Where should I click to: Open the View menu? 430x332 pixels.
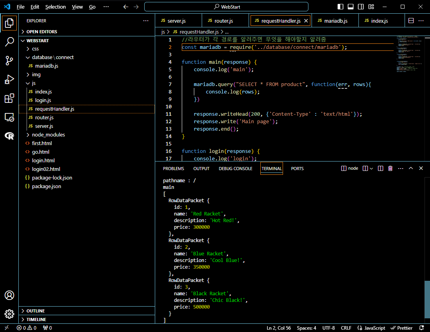[x=77, y=7]
